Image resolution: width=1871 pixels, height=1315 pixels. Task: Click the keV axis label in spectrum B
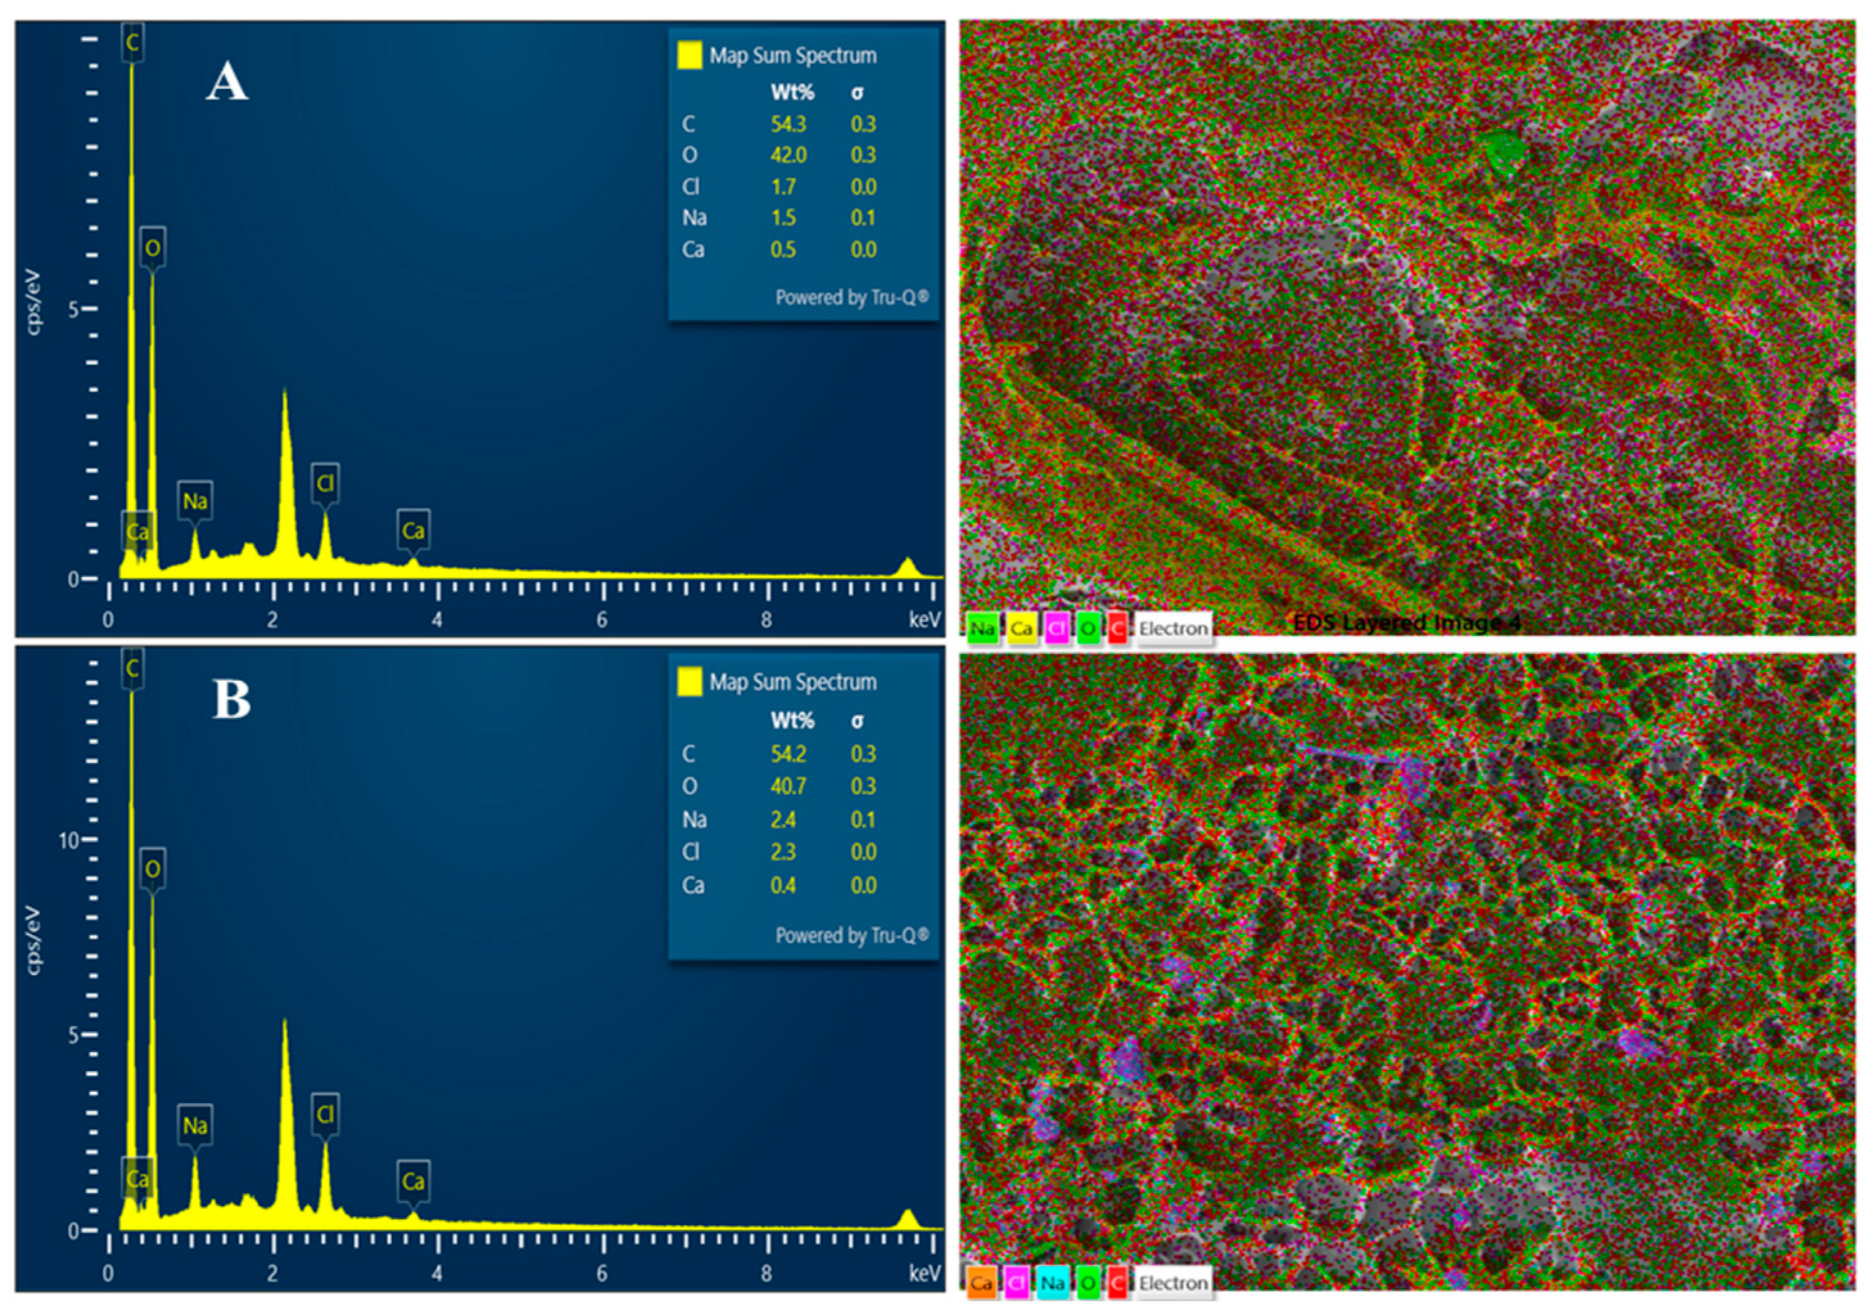point(925,1273)
